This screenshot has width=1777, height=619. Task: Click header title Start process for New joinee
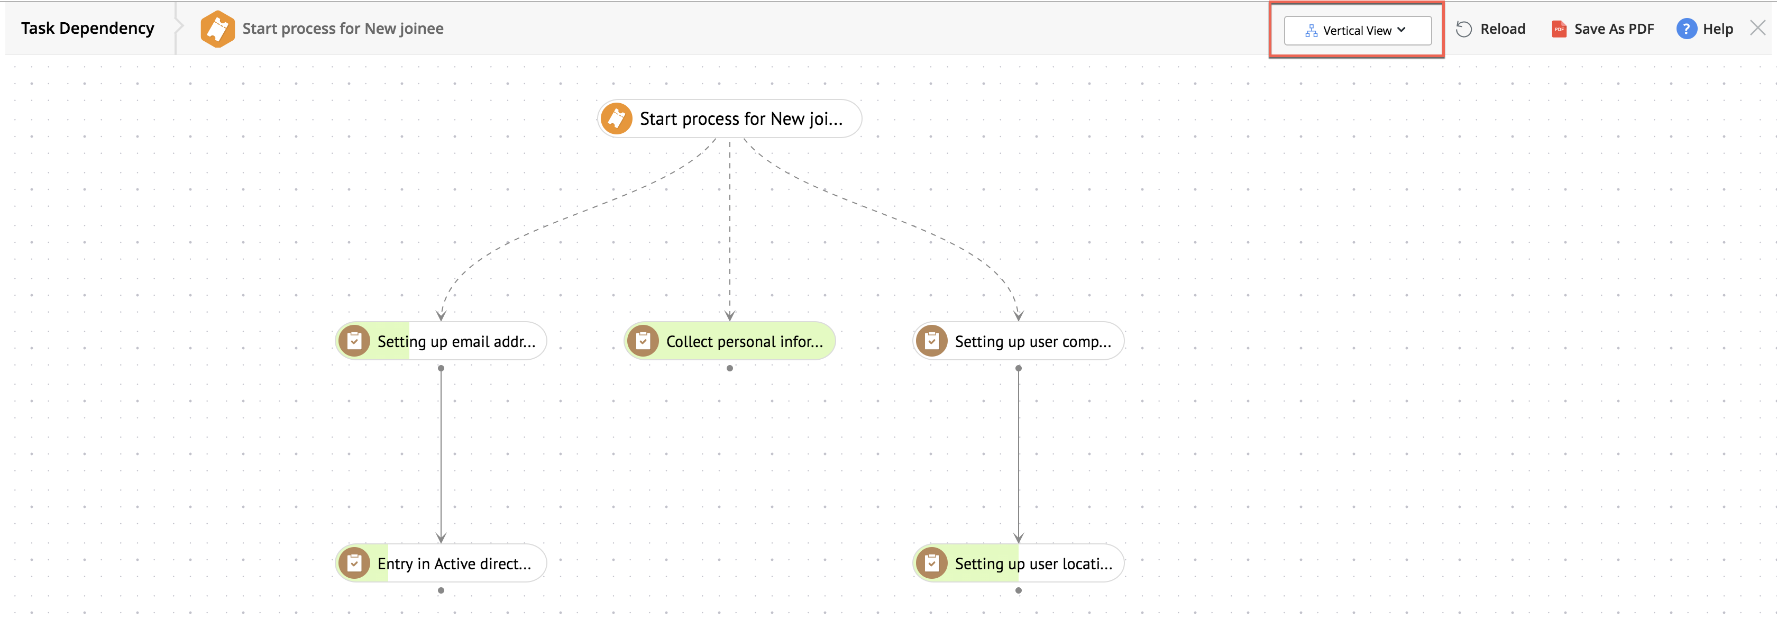coord(342,29)
